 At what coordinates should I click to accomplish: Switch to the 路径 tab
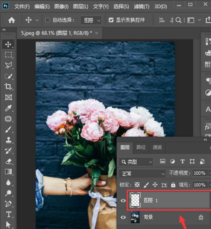coord(141,147)
